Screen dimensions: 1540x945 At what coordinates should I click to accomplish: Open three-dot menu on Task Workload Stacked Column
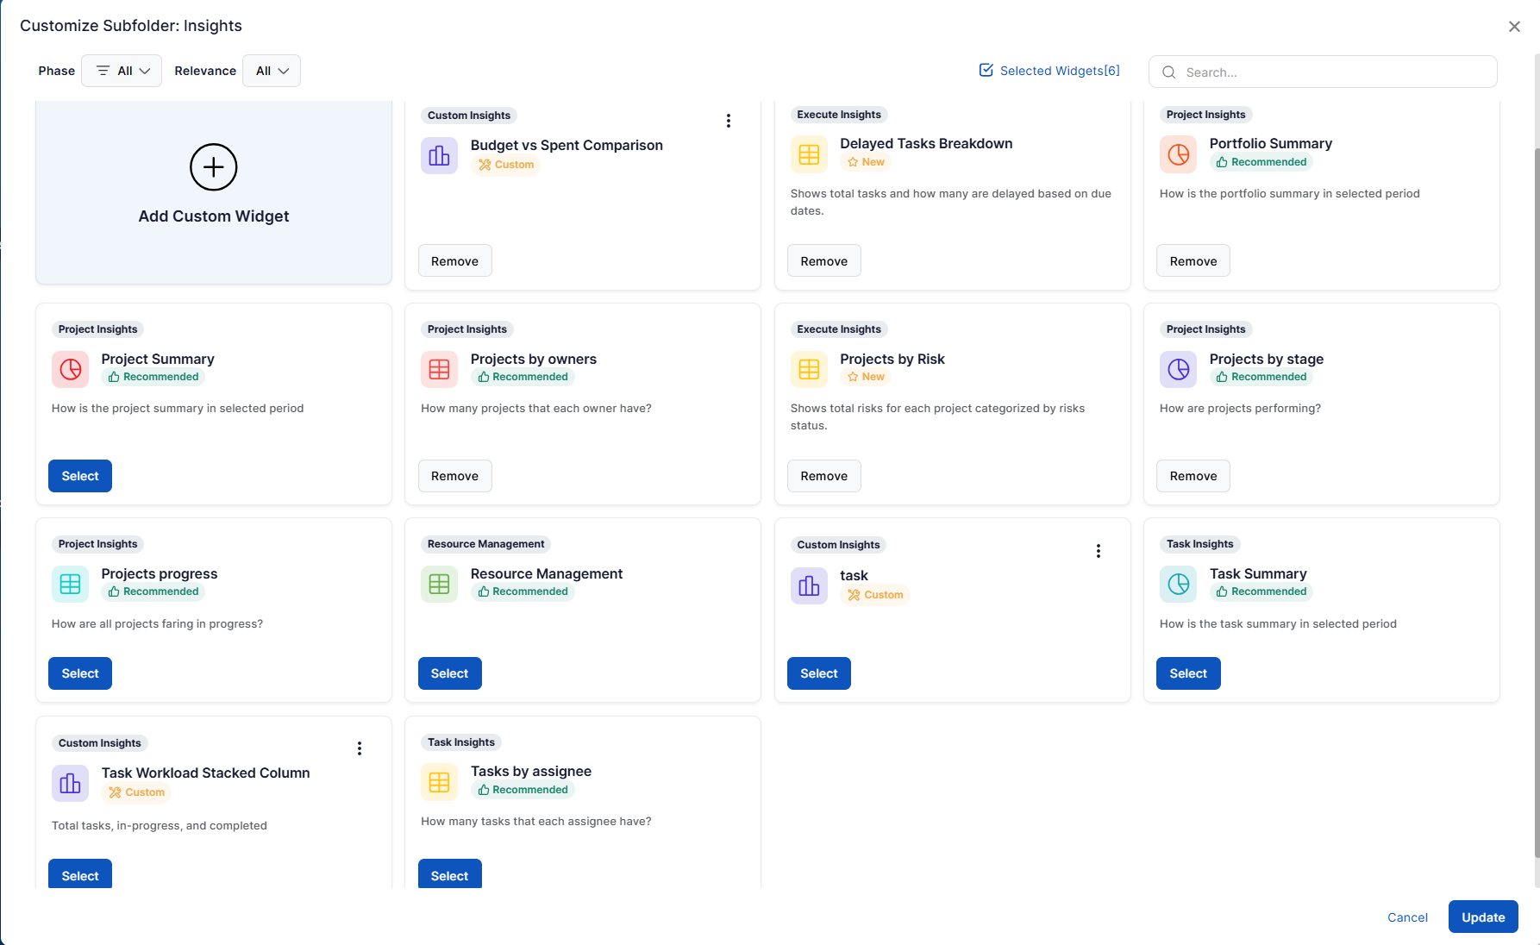(360, 748)
